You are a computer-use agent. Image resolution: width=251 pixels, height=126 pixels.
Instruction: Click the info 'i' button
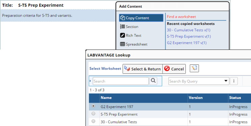pyautogui.click(x=234, y=81)
